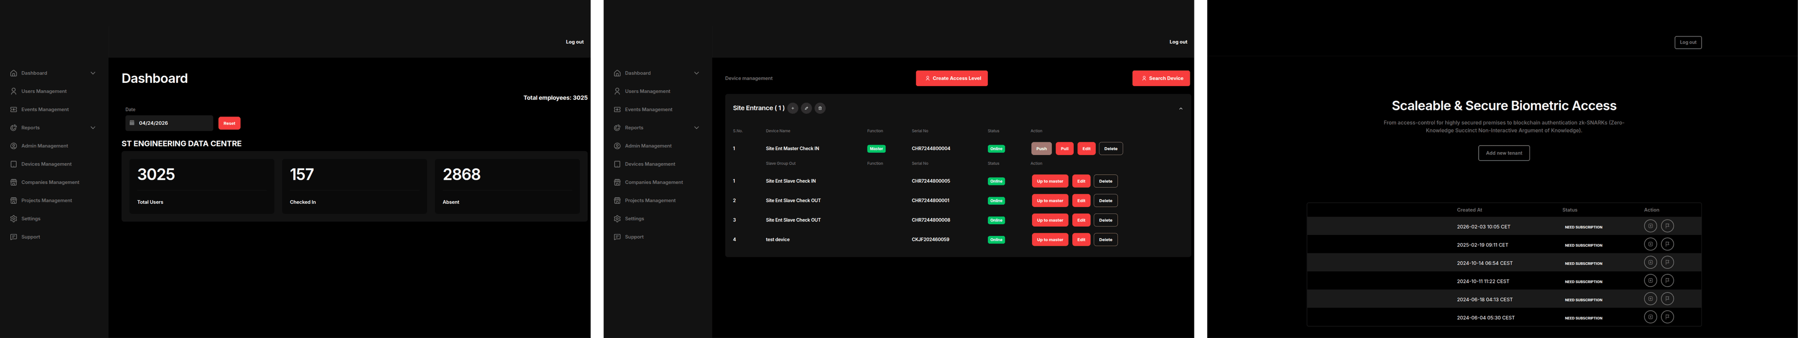1798x338 pixels.
Task: Click the trash icon beside Site Entrance
Action: (820, 108)
